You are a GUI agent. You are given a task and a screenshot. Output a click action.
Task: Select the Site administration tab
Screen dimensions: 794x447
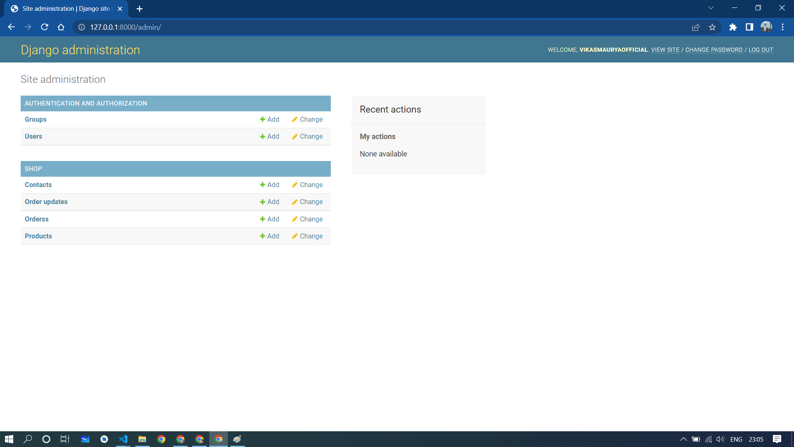pos(66,9)
